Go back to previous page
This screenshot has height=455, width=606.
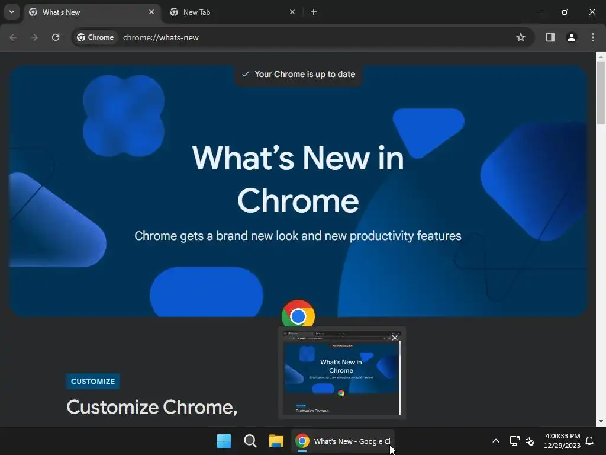tap(13, 37)
